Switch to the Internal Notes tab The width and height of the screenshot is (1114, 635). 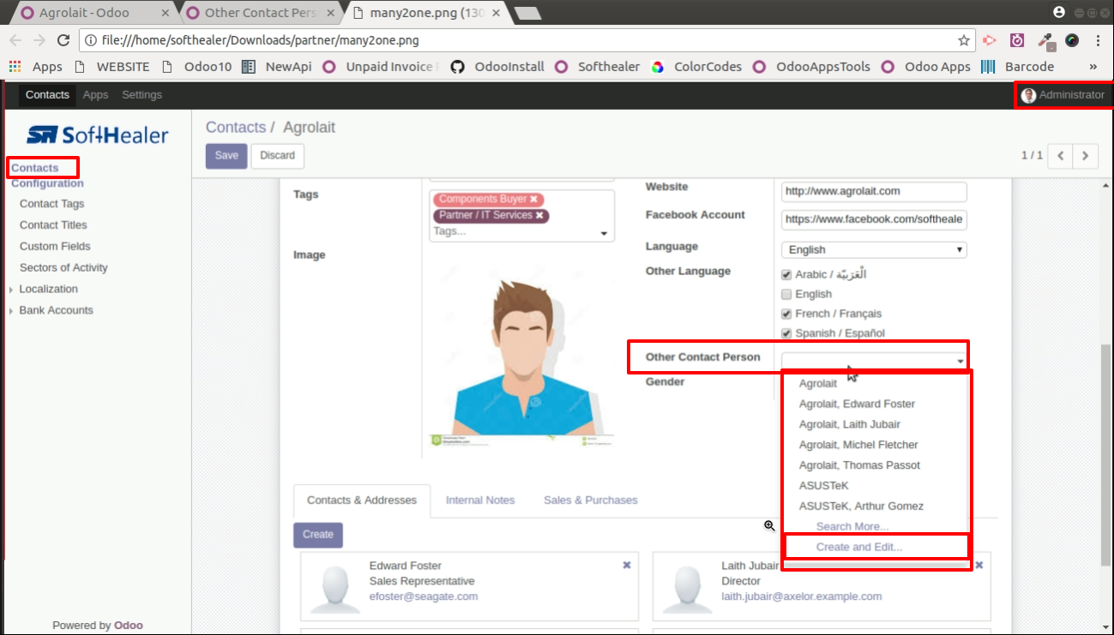pos(480,500)
